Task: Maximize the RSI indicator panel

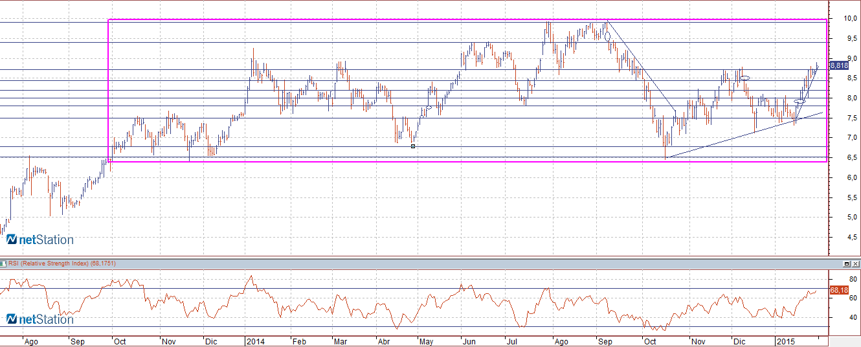Action: [x=847, y=264]
